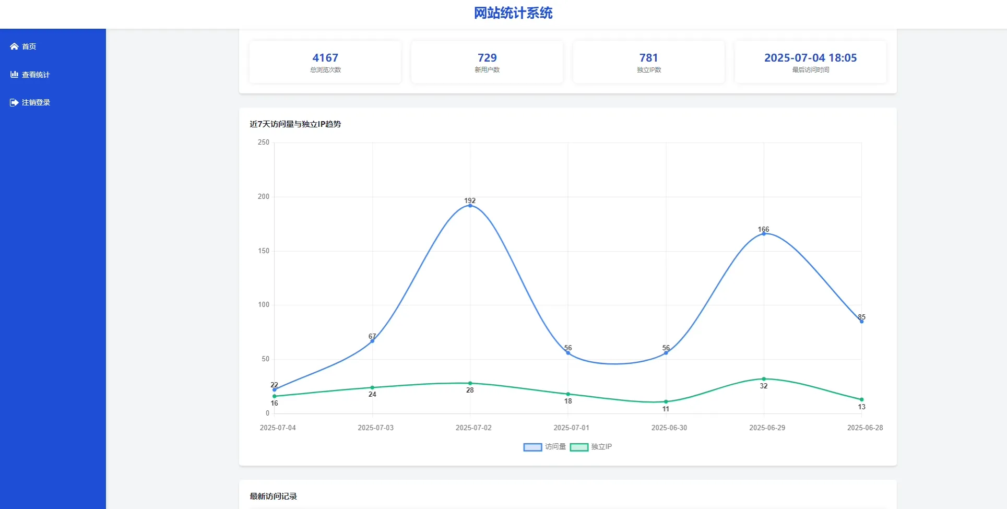This screenshot has height=509, width=1007.
Task: Select 首页 in the navigation sidebar
Action: coord(28,46)
